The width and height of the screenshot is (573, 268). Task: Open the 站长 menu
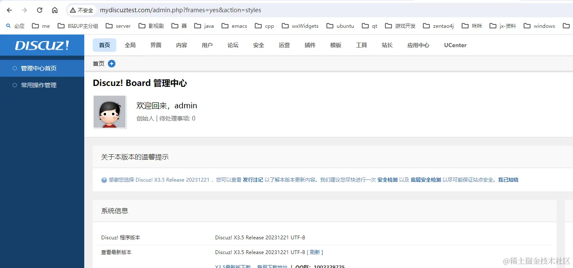coord(387,45)
